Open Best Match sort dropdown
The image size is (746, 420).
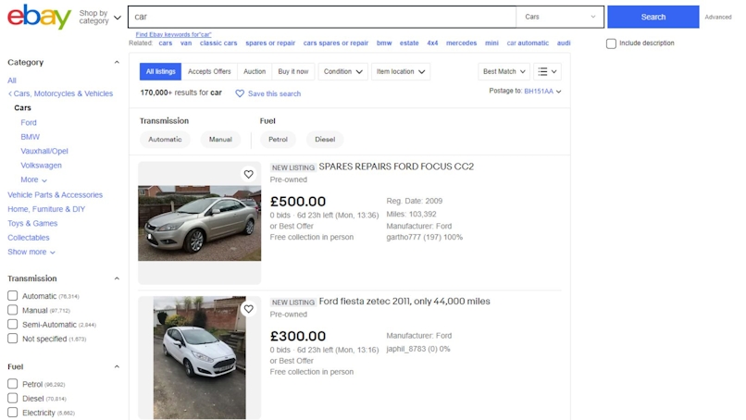[x=504, y=71]
